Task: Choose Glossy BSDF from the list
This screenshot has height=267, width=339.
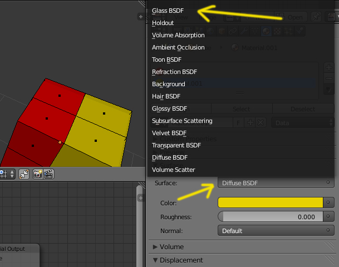Action: coord(169,108)
